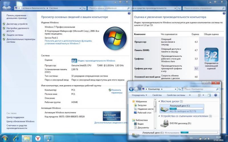This screenshot has height=142, width=228.
Task: Click Изменить параметры link
Action: click(117, 91)
